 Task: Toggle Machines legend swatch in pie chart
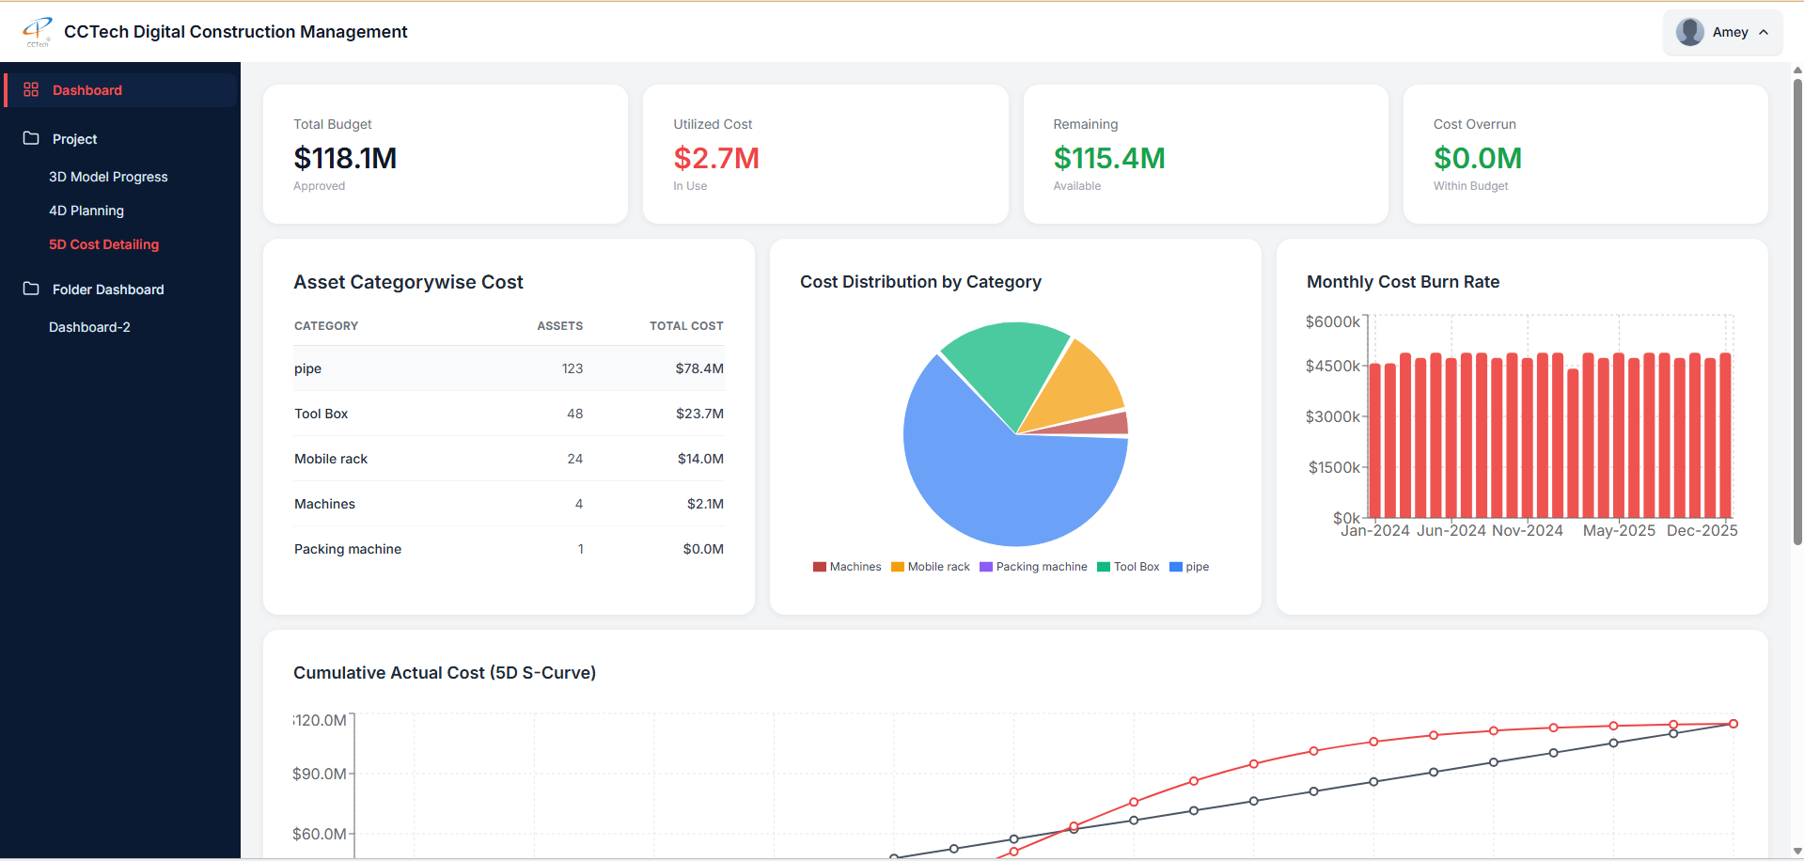pyautogui.click(x=820, y=567)
